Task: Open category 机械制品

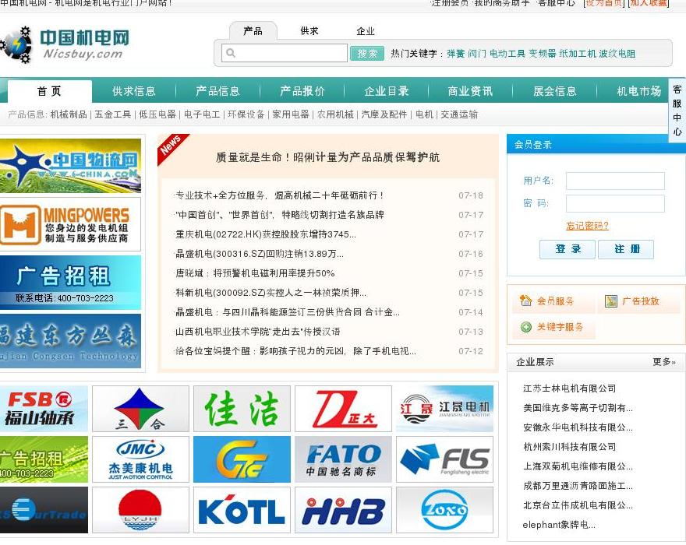Action: click(x=69, y=114)
